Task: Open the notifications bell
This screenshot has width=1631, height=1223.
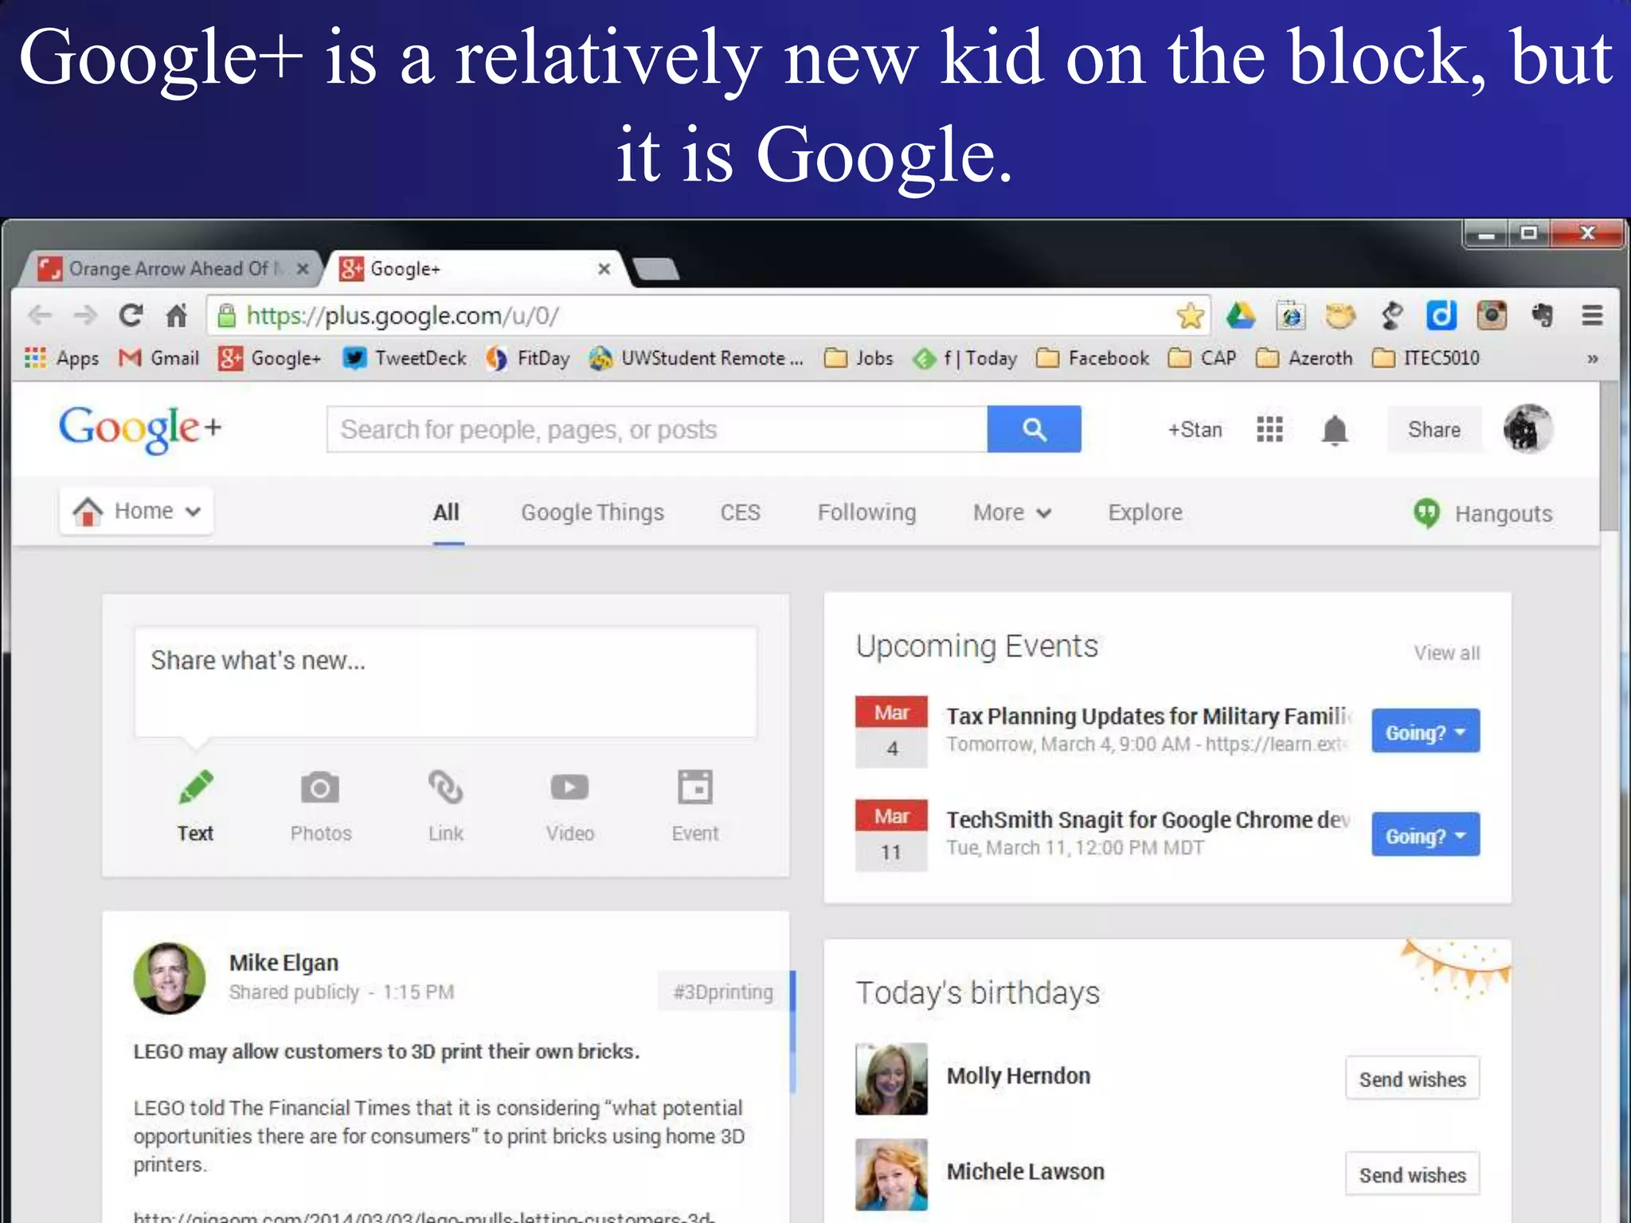Action: pyautogui.click(x=1335, y=430)
